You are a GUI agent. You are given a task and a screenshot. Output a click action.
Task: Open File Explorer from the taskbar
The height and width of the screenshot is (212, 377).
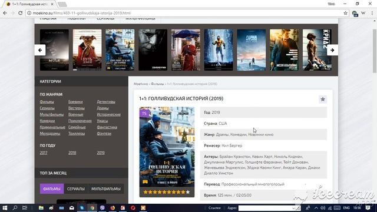pyautogui.click(x=41, y=208)
